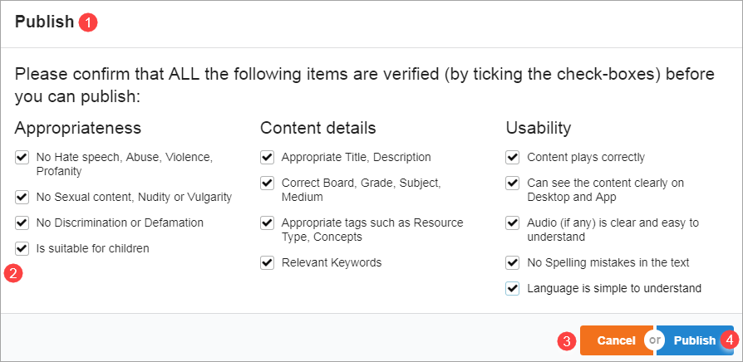Toggle Correct Board, Grade, Subject checkbox

[x=267, y=183]
